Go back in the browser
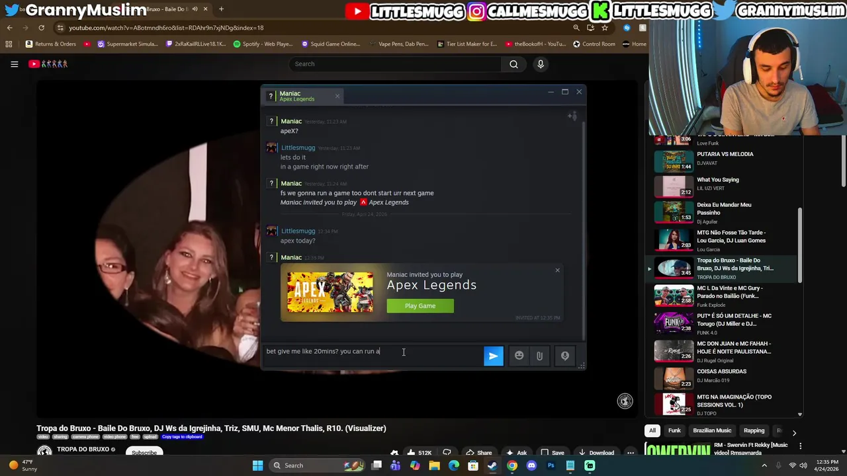Screen dimensions: 847x476 [x=9, y=28]
